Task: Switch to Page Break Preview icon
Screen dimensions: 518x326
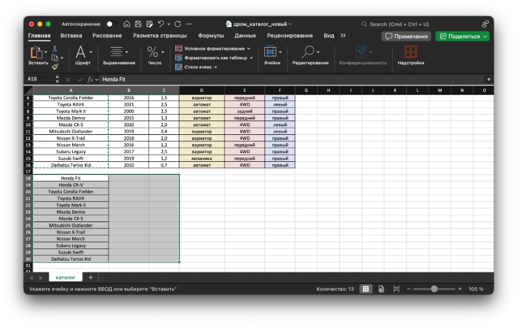Action: click(x=397, y=289)
